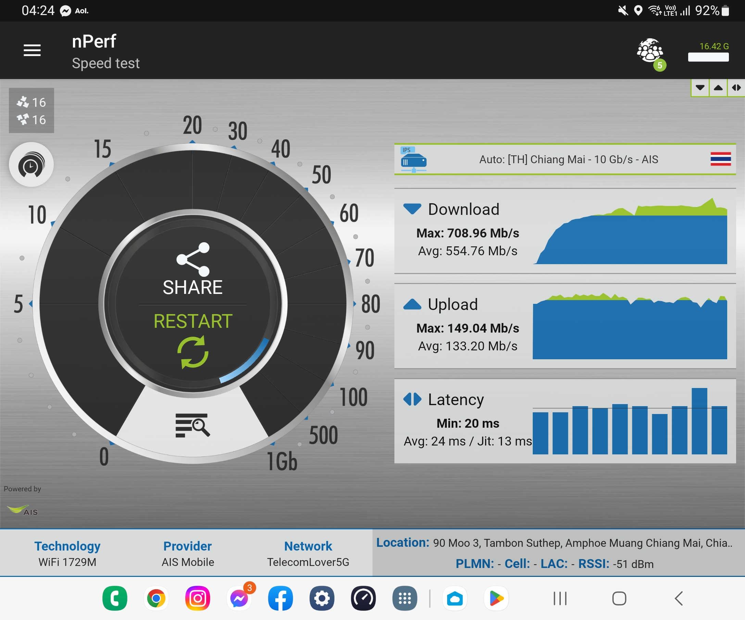The height and width of the screenshot is (620, 745).
Task: Click the Thailand flag icon
Action: pos(721,159)
